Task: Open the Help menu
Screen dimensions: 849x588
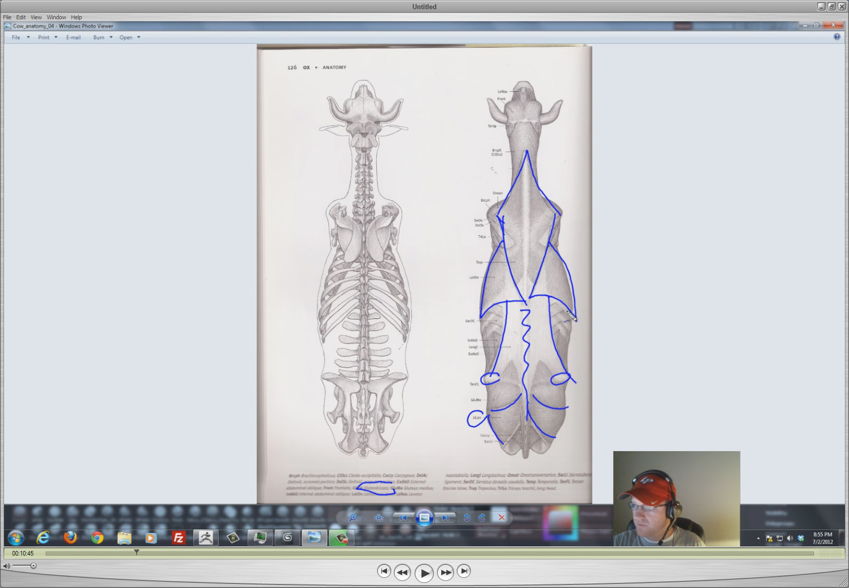Action: tap(76, 17)
